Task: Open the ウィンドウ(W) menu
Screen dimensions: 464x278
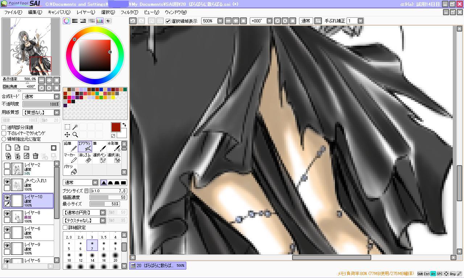Action: (x=176, y=12)
